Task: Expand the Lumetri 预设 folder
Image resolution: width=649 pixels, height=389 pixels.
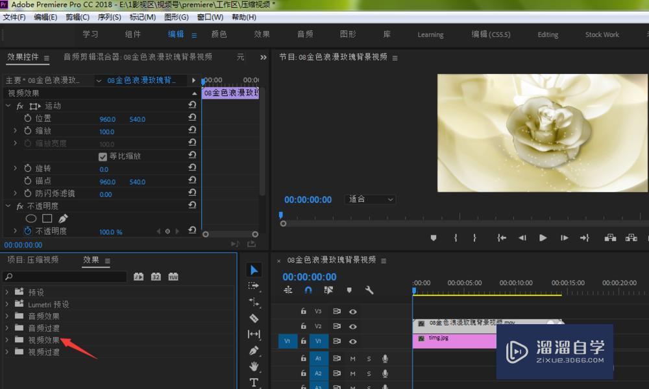Action: [x=7, y=304]
